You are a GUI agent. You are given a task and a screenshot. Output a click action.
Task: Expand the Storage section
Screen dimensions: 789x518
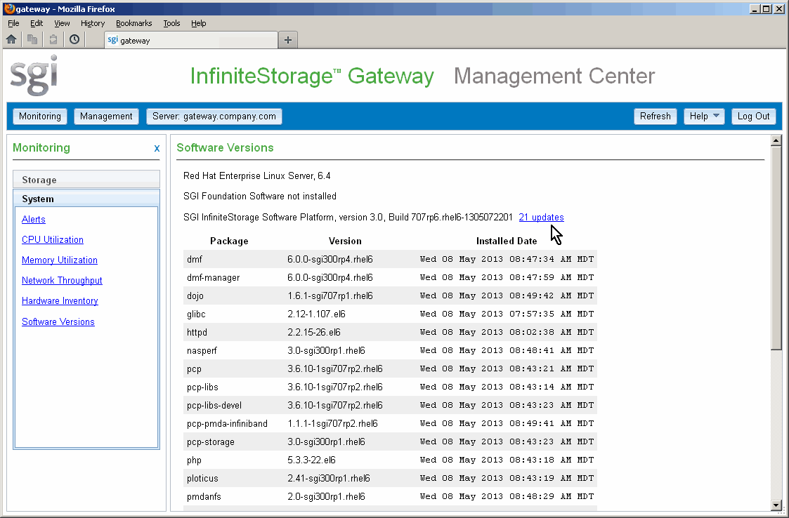click(86, 180)
